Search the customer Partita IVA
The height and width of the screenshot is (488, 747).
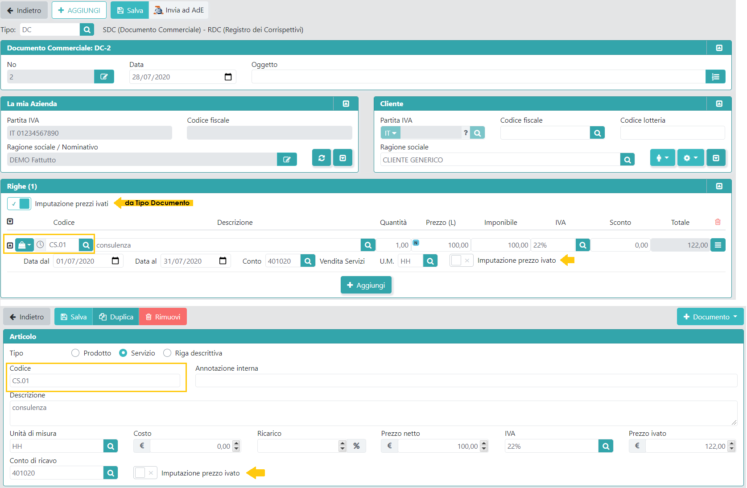[477, 133]
